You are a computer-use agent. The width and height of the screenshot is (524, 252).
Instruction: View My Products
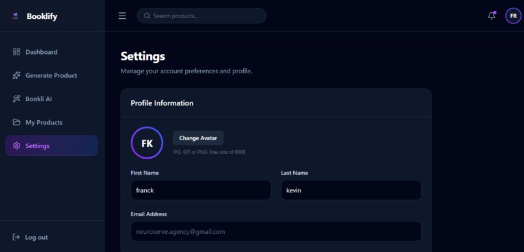point(51,122)
